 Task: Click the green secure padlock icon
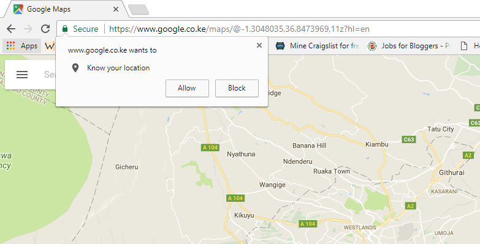pos(64,29)
